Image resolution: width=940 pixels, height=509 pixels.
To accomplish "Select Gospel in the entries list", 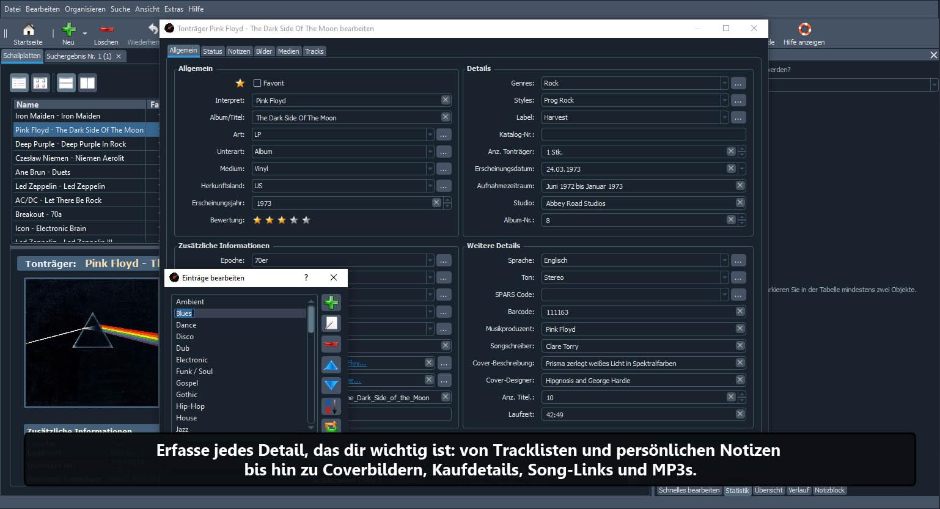I will click(x=240, y=383).
